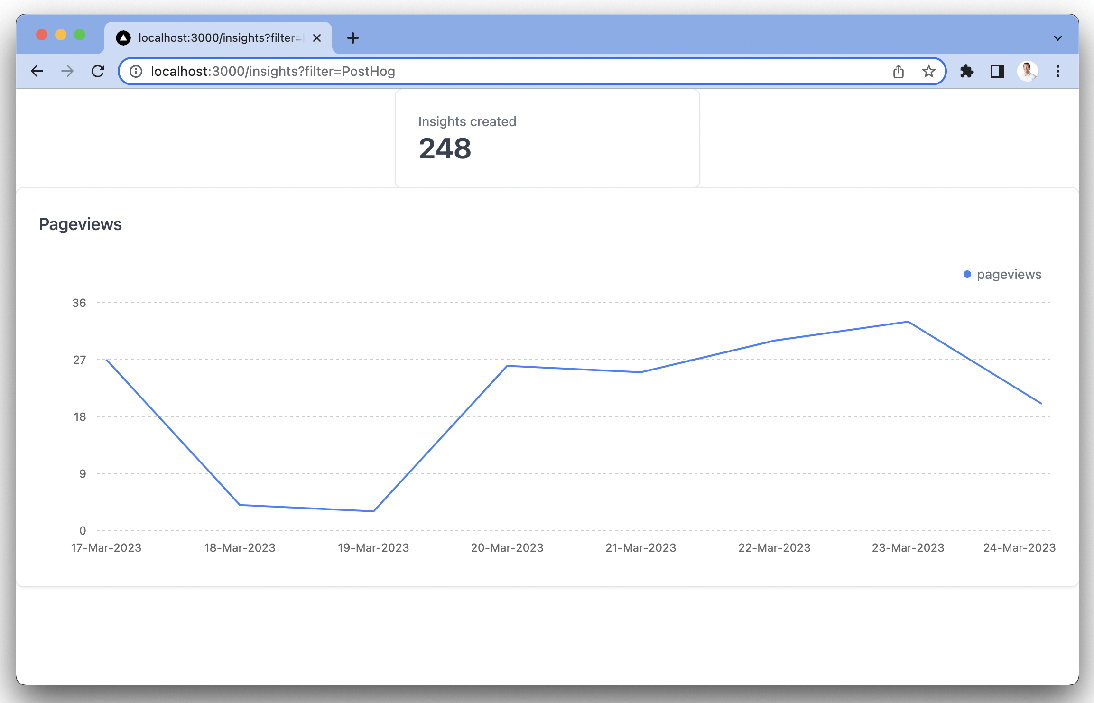Reload the current page
Viewport: 1094px width, 703px height.
point(98,71)
